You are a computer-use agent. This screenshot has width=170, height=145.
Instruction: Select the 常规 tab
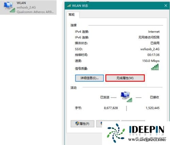[72, 15]
